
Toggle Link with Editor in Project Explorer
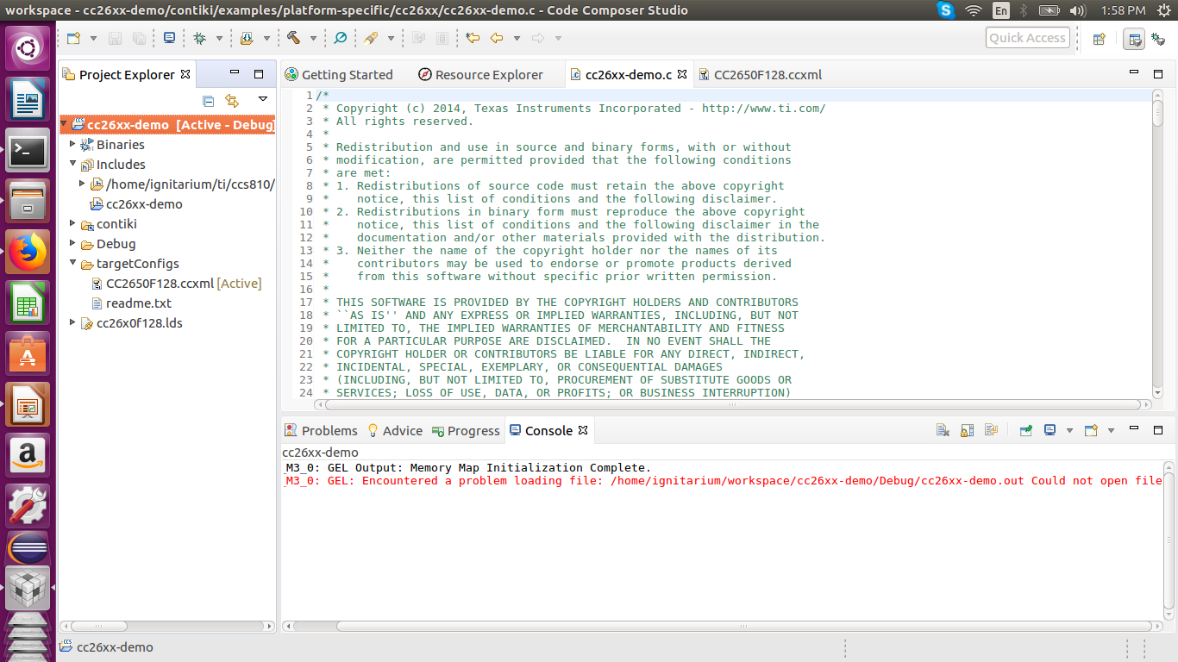pos(232,101)
